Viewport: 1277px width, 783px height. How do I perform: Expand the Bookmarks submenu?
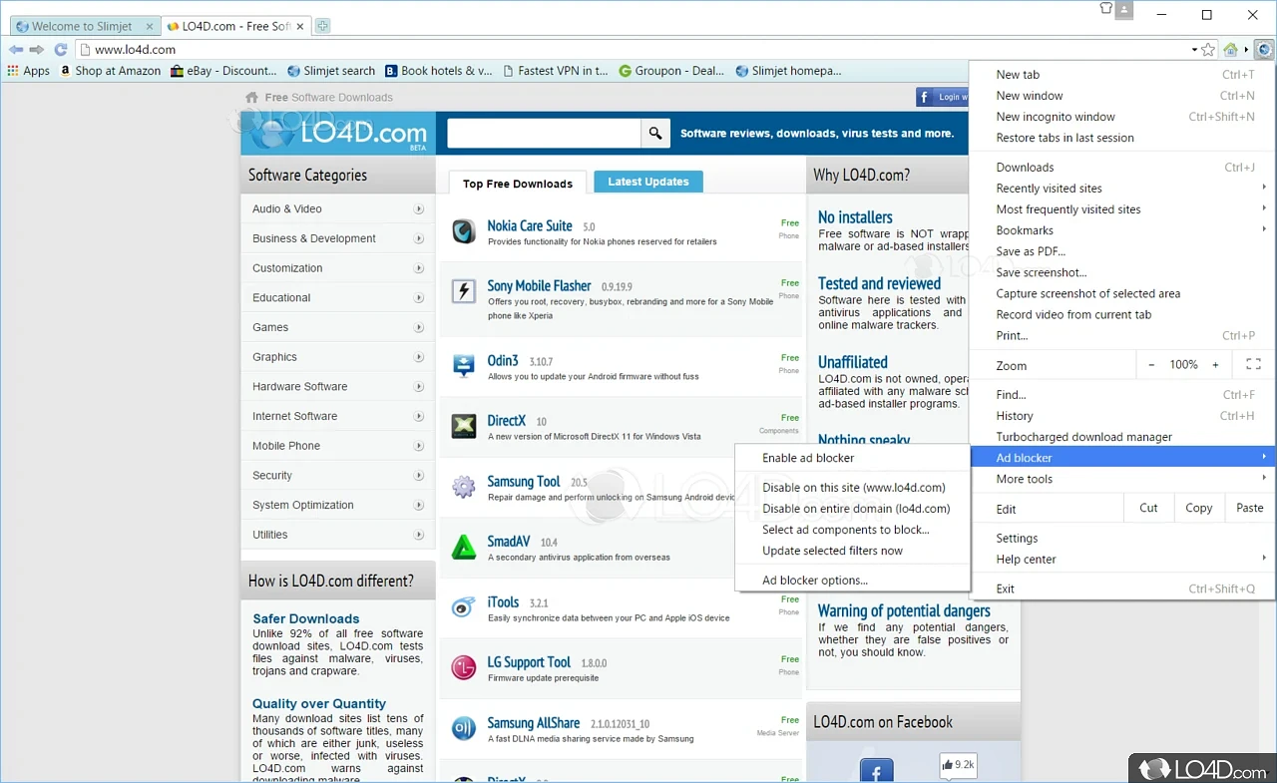point(1121,230)
